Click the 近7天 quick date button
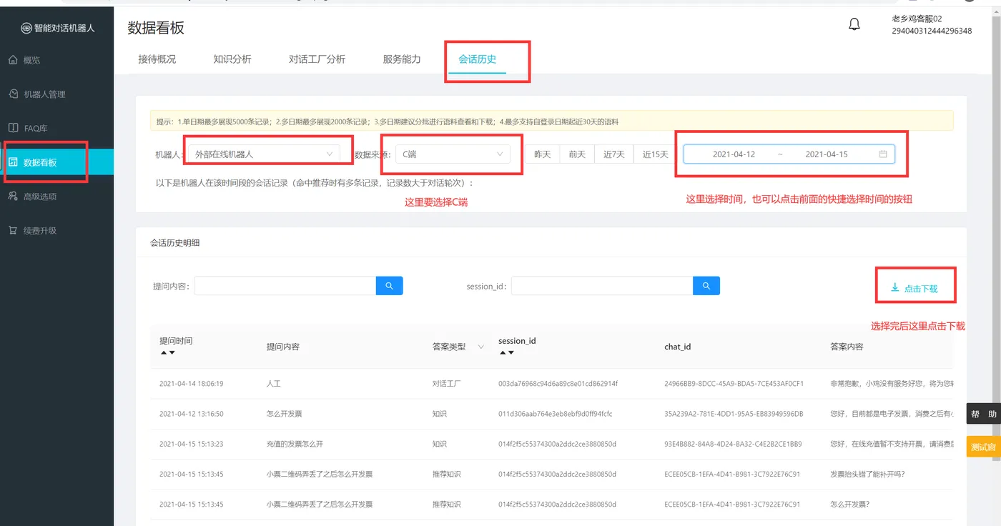Image resolution: width=1001 pixels, height=526 pixels. [x=614, y=154]
